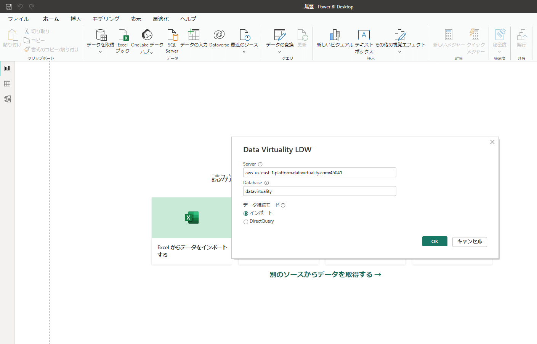This screenshot has width=537, height=344.
Task: Expand the データを取得 dropdown arrow
Action: click(100, 52)
